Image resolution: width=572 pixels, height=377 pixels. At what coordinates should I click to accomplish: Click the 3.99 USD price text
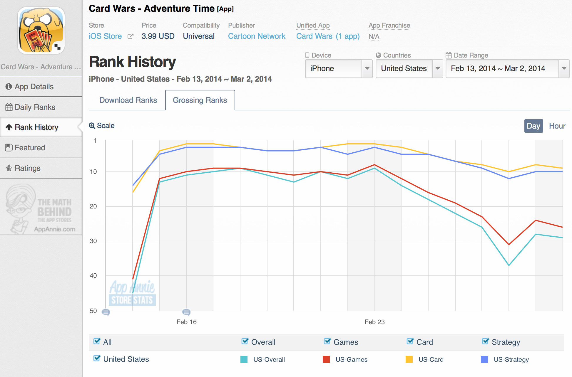click(158, 36)
